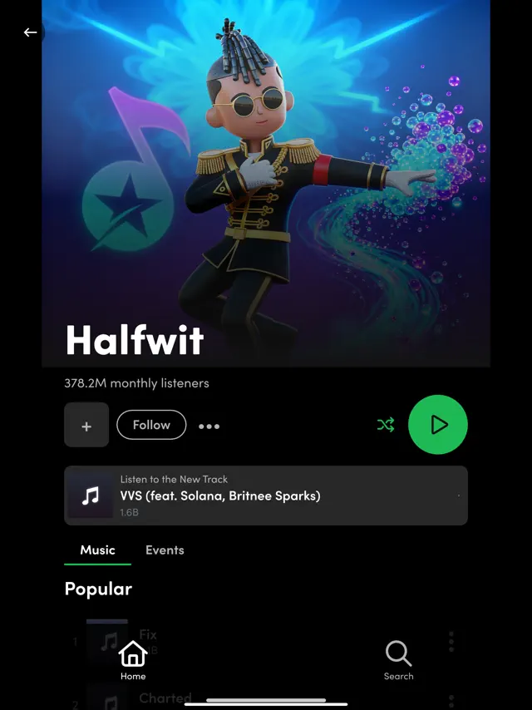The width and height of the screenshot is (532, 710).
Task: Click the Halfwit artist header image
Action: pos(266,183)
